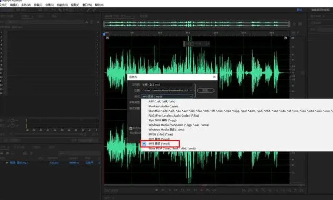
Task: Click the Stop transport button
Action: pos(156,190)
